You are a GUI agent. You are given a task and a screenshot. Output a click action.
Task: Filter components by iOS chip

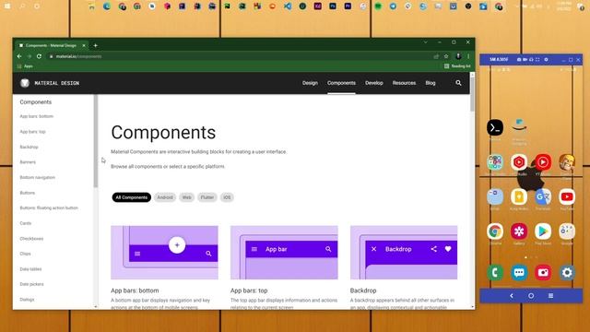coord(227,197)
